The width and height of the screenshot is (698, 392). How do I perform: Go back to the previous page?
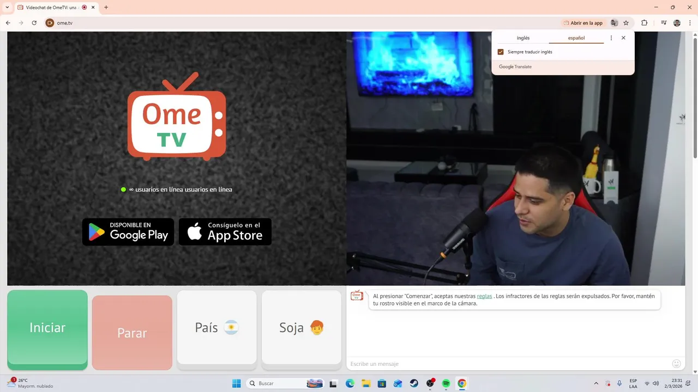(x=8, y=23)
